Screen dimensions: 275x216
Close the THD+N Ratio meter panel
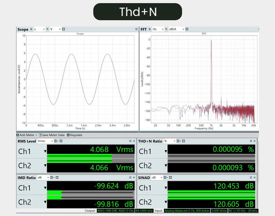tap(254, 141)
